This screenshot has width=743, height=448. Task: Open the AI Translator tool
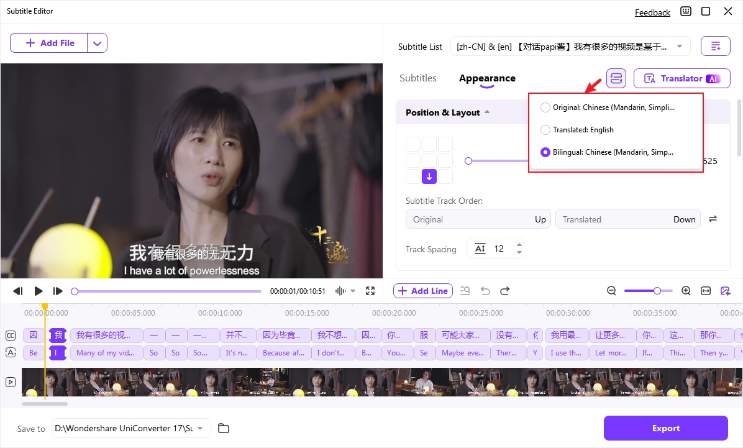pos(681,78)
